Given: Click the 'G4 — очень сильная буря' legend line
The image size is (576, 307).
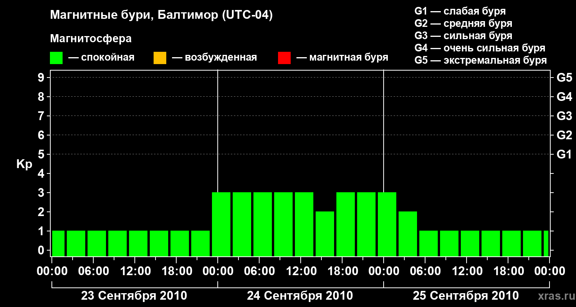Looking at the screenshot, I should click(x=480, y=48).
